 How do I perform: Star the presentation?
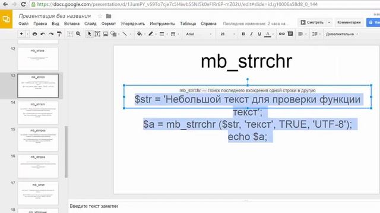[100, 16]
